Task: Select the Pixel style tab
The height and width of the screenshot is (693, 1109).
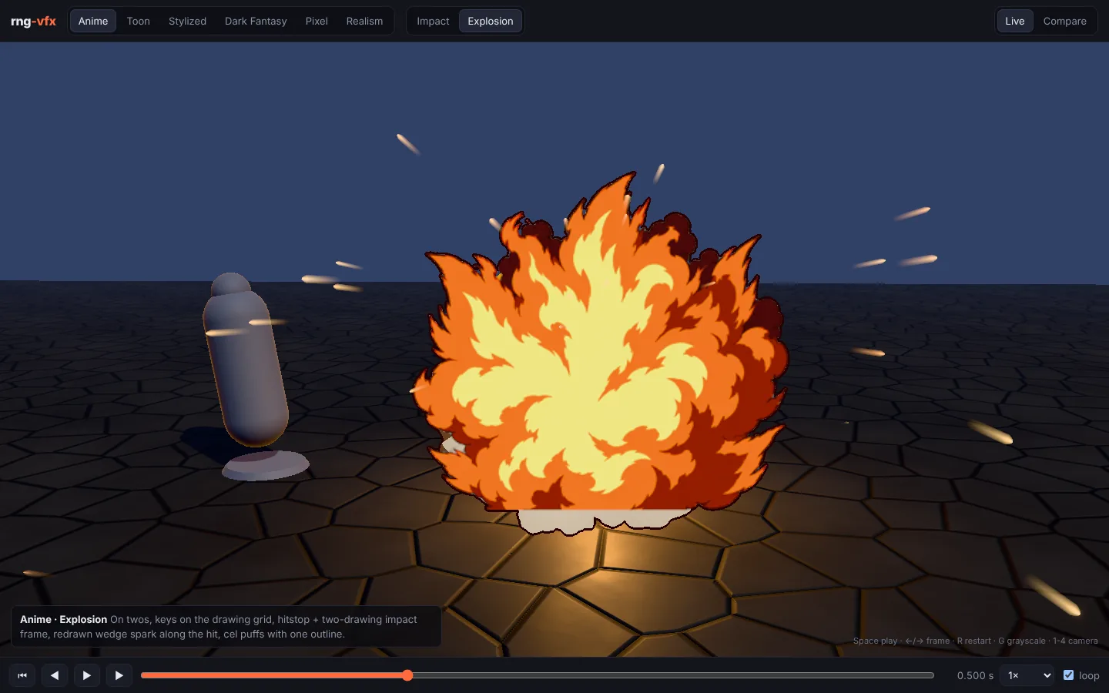Action: click(x=317, y=21)
